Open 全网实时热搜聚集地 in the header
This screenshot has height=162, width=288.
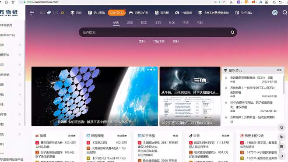[214, 13]
